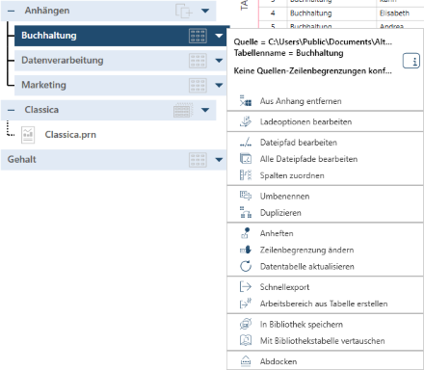This screenshot has height=370, width=424.
Task: Click the Classica.prn file icon
Action: (28, 135)
